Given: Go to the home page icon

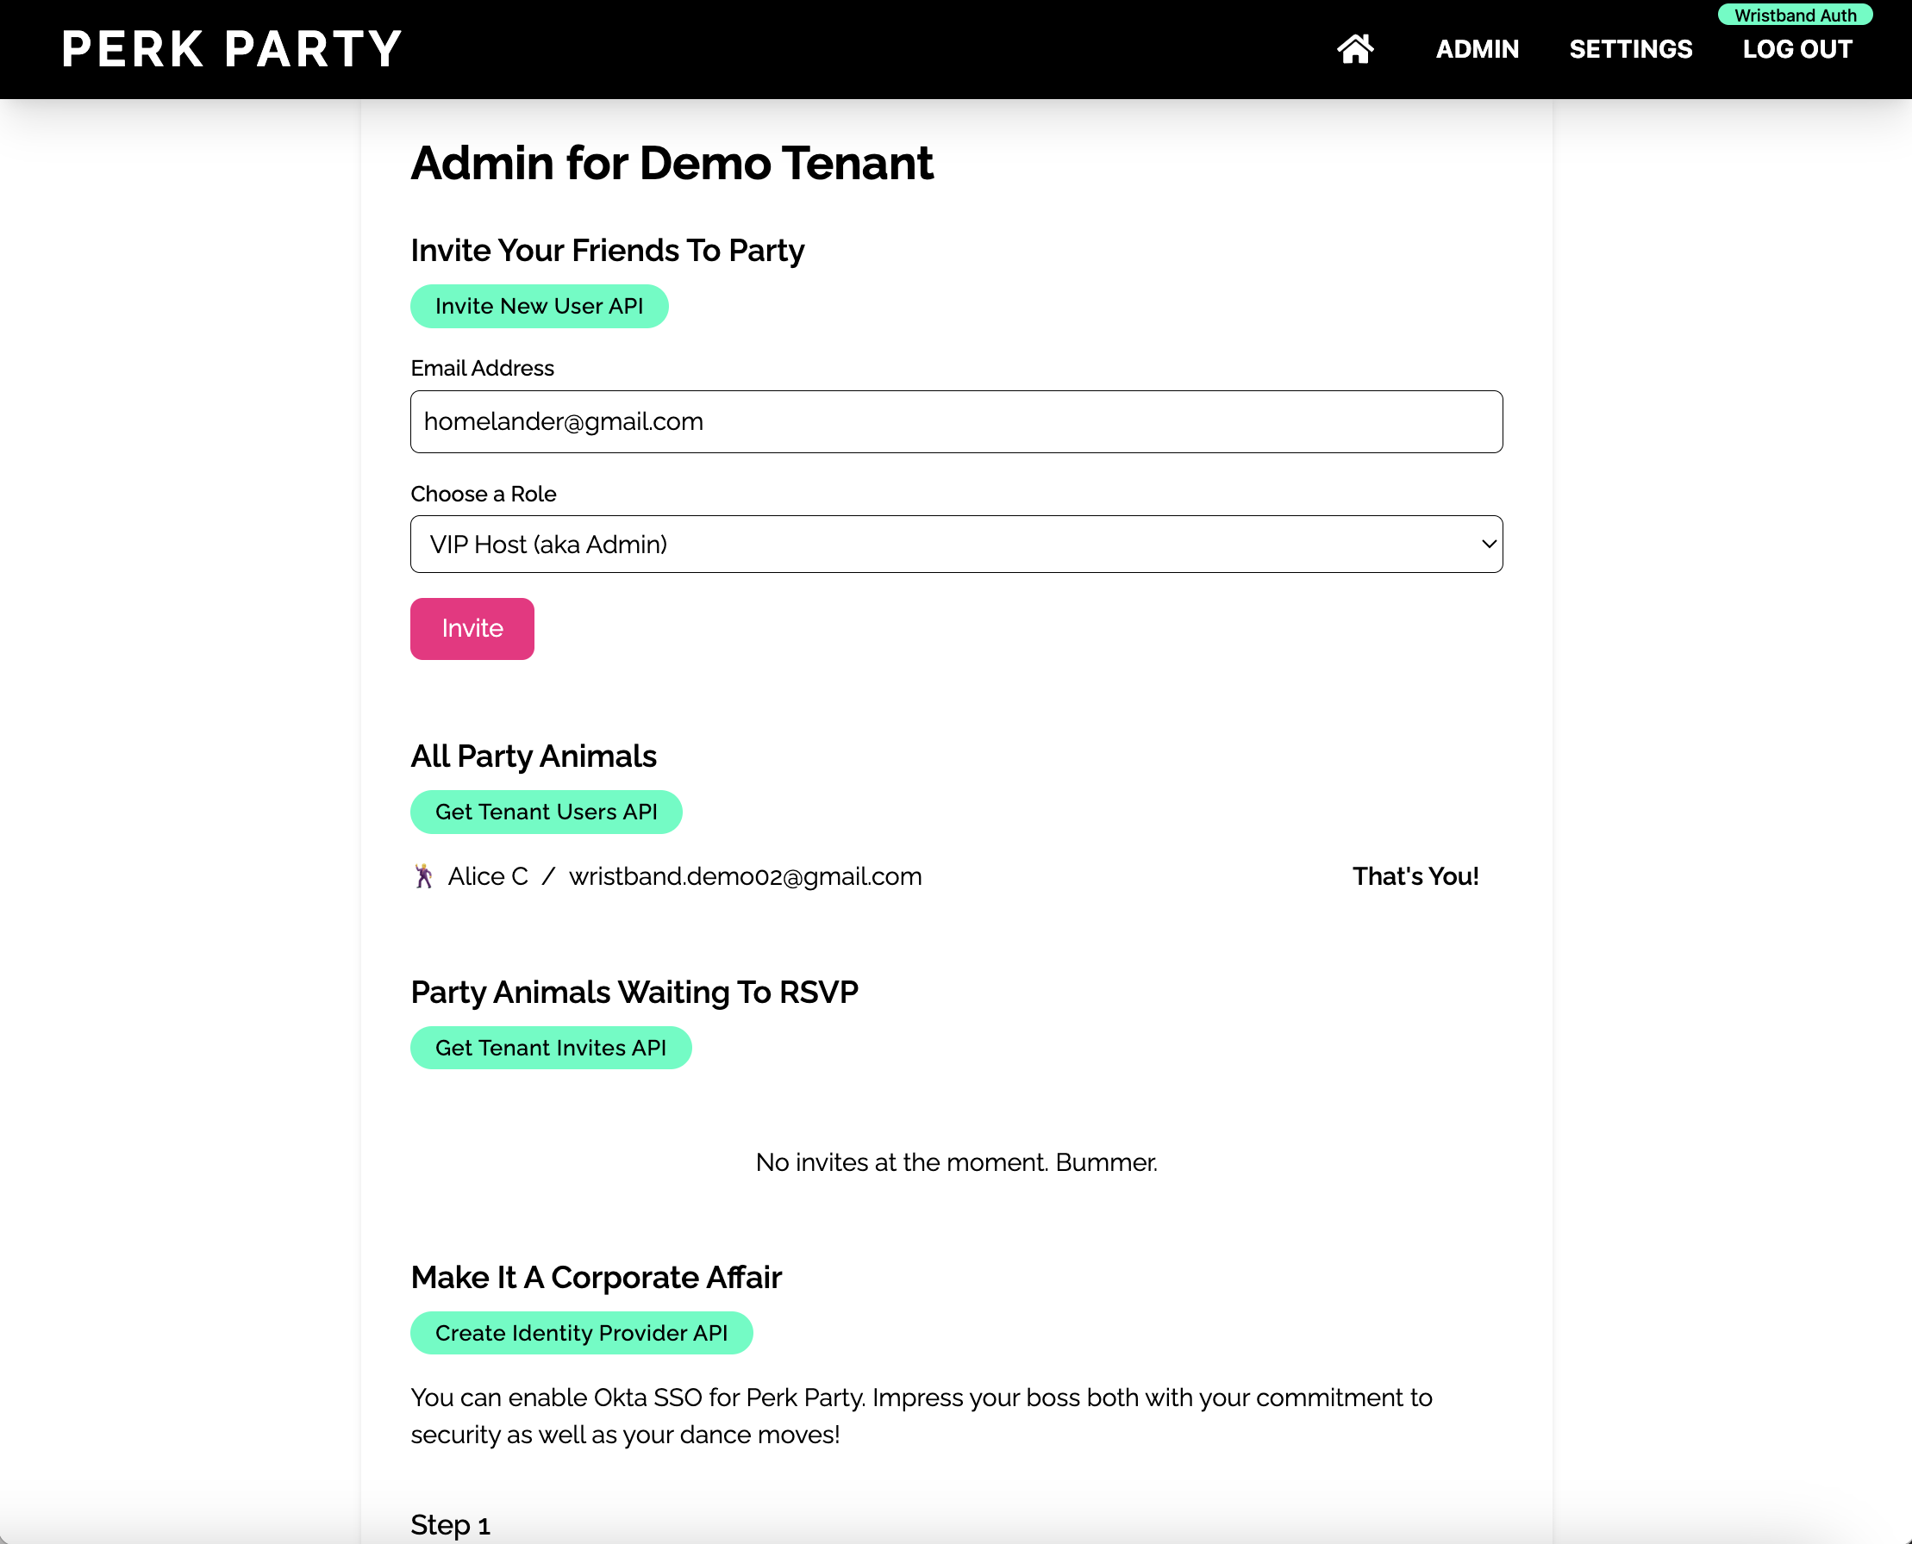Looking at the screenshot, I should coord(1354,49).
